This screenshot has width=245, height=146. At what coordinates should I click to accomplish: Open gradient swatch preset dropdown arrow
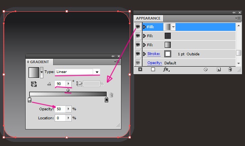click(x=41, y=72)
